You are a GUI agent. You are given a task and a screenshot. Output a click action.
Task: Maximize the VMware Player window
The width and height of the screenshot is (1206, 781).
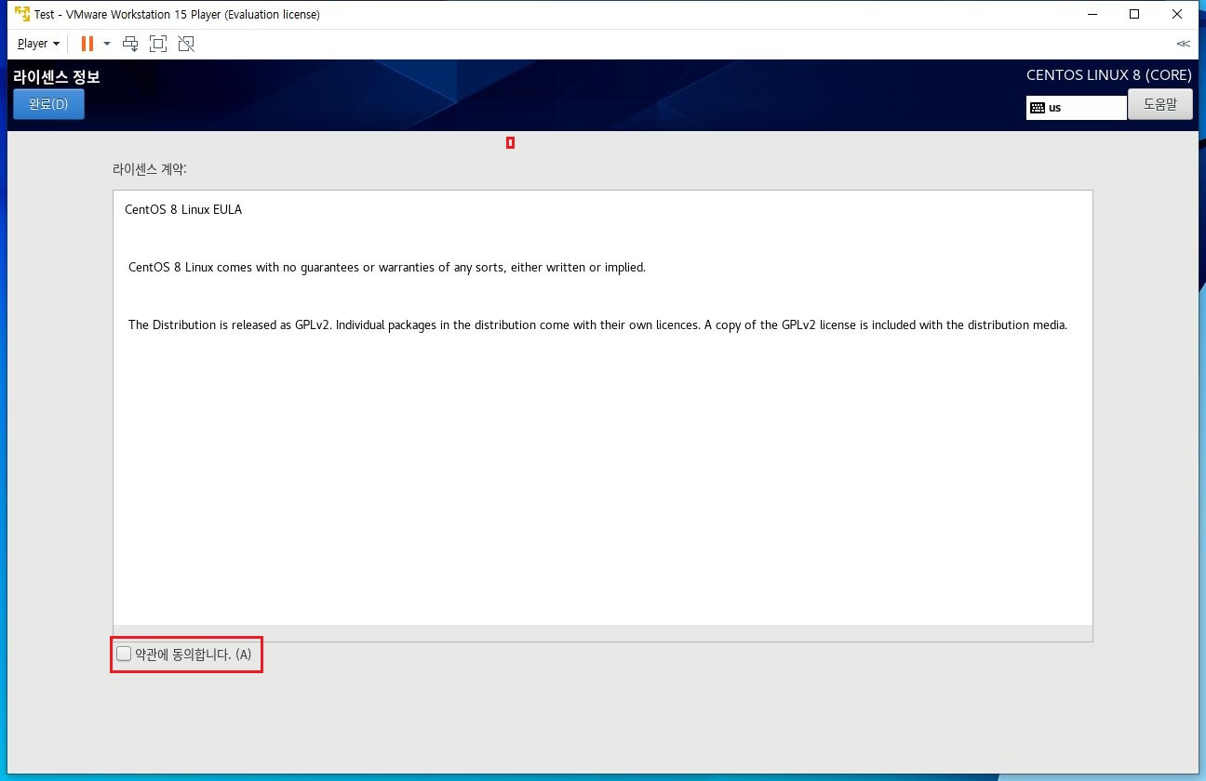click(x=1134, y=14)
